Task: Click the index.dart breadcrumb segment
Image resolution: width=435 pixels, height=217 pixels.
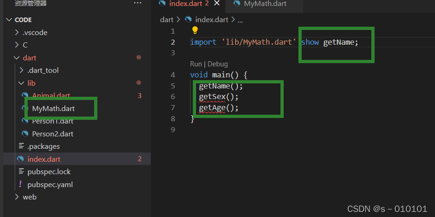Action: 212,20
